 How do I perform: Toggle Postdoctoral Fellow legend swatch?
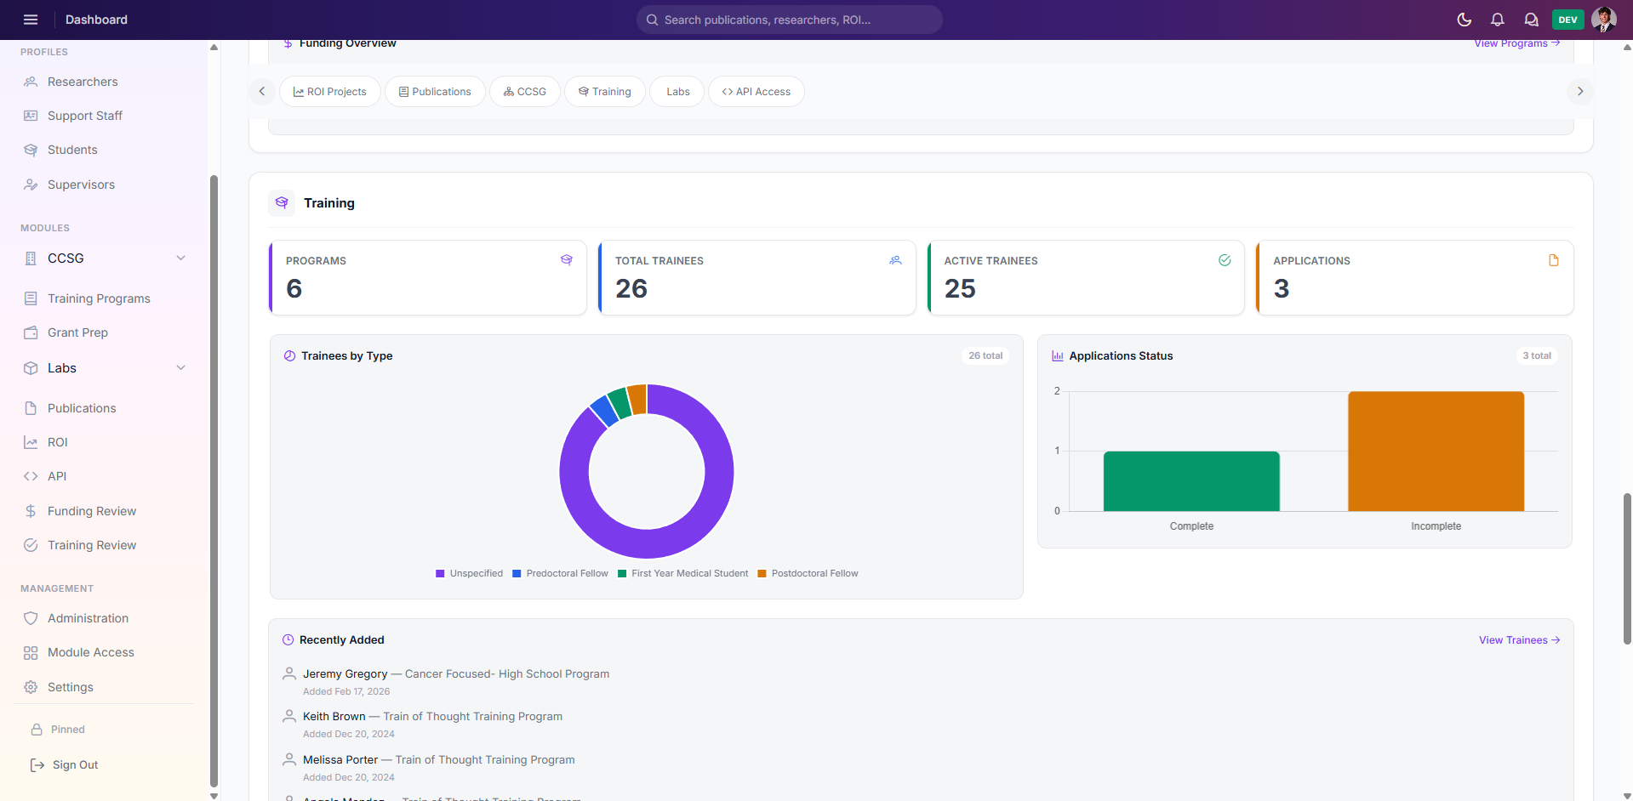(x=762, y=574)
